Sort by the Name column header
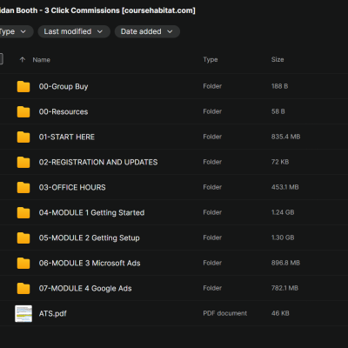The width and height of the screenshot is (348, 348). tap(41, 60)
